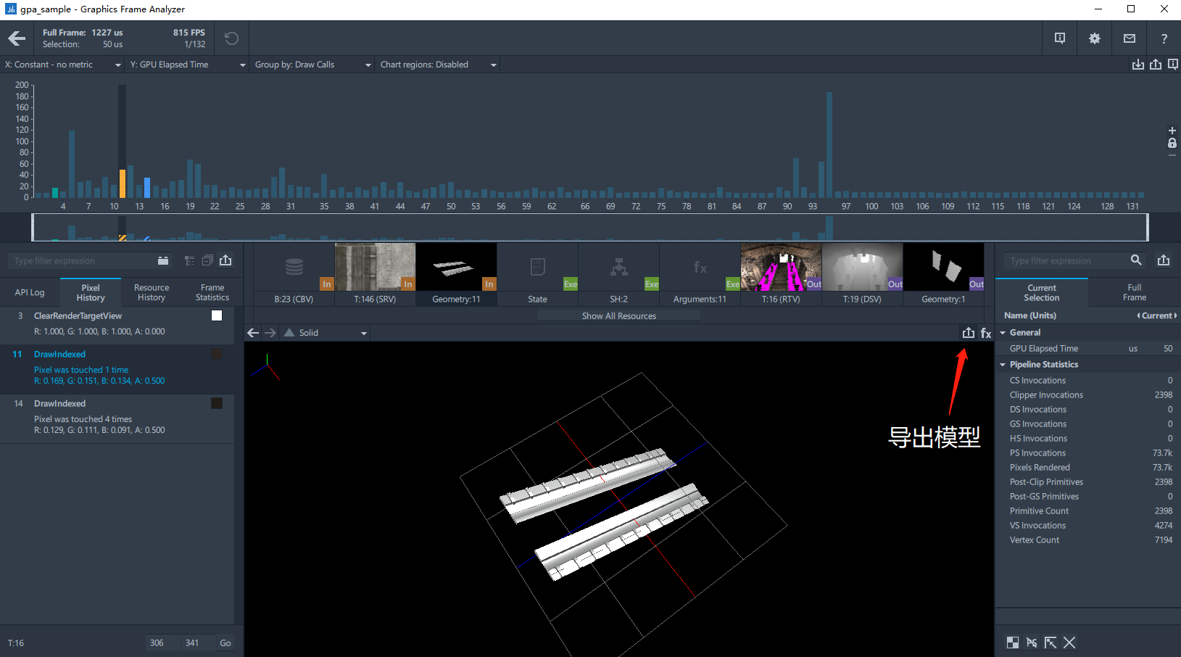Switch to the Full Frame metrics tab

click(1135, 293)
